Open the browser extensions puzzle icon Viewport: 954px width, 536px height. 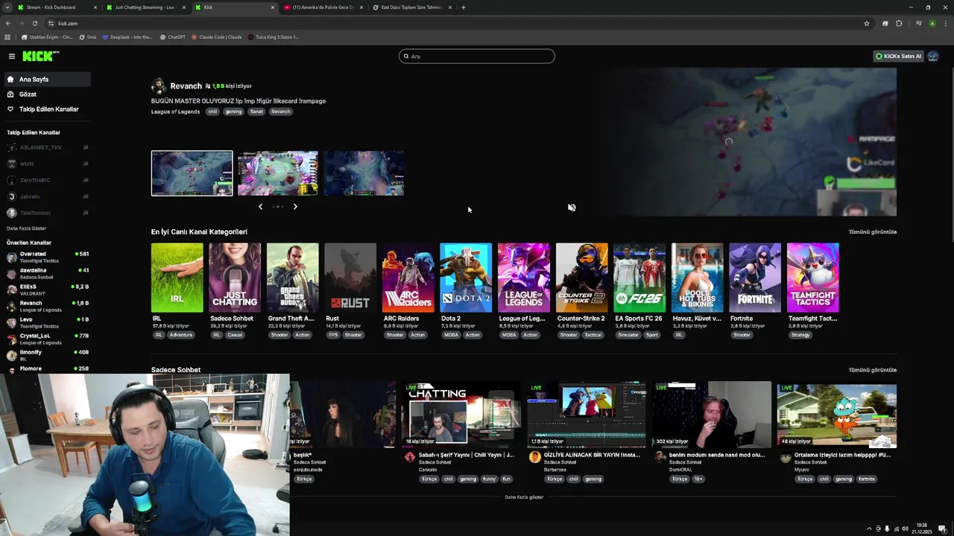(899, 23)
